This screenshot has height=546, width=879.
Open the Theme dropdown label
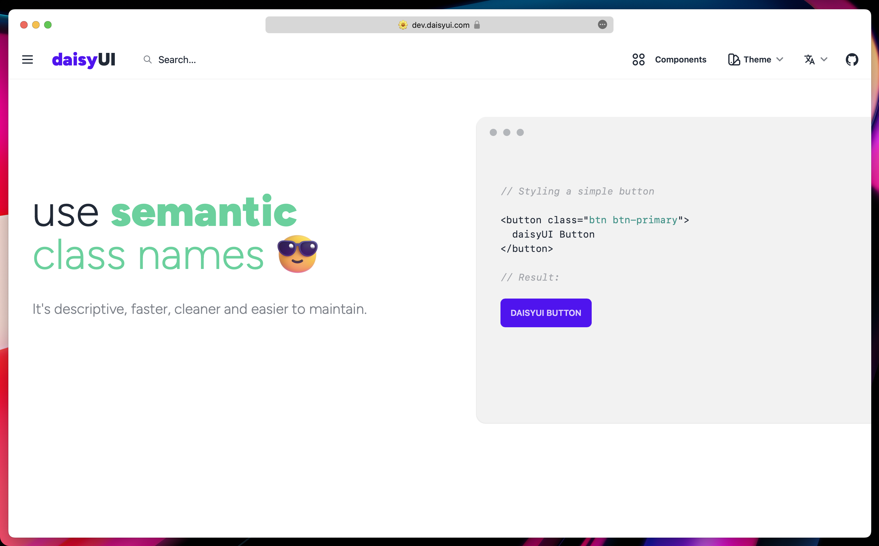click(757, 59)
